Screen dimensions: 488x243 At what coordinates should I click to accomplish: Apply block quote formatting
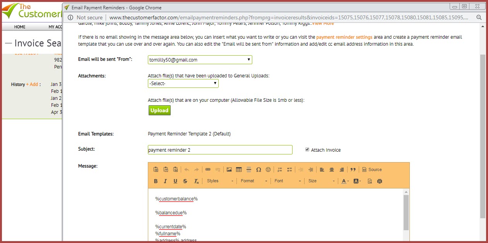(x=353, y=169)
